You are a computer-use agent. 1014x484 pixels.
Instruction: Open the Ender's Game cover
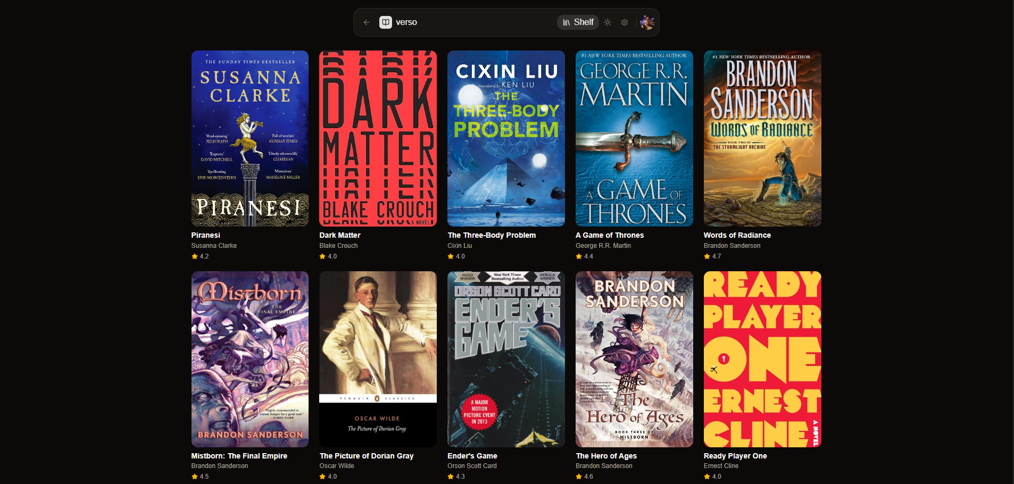[506, 359]
